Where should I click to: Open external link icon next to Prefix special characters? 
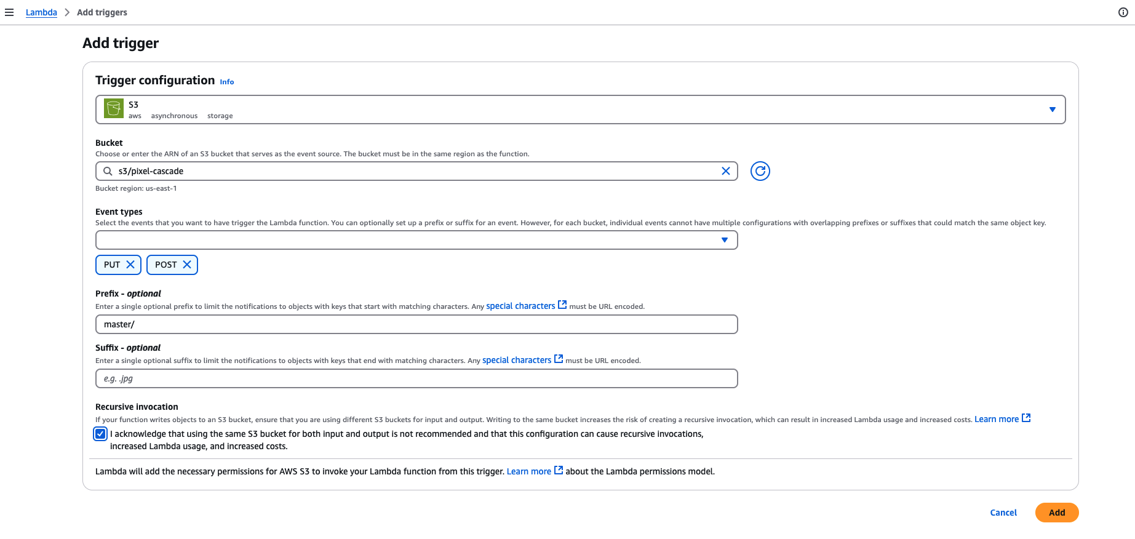click(562, 305)
